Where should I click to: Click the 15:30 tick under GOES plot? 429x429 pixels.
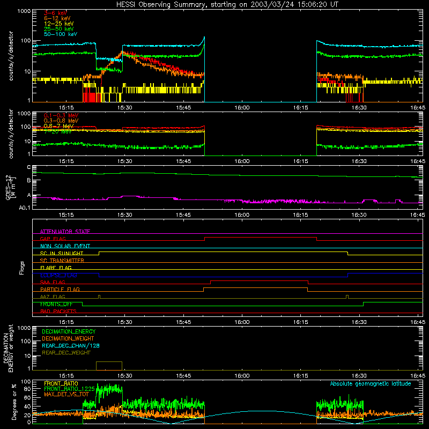click(125, 215)
